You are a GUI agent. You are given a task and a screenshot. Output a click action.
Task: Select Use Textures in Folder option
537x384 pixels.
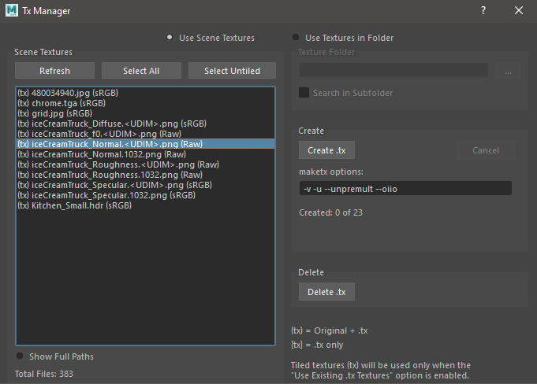(x=296, y=38)
